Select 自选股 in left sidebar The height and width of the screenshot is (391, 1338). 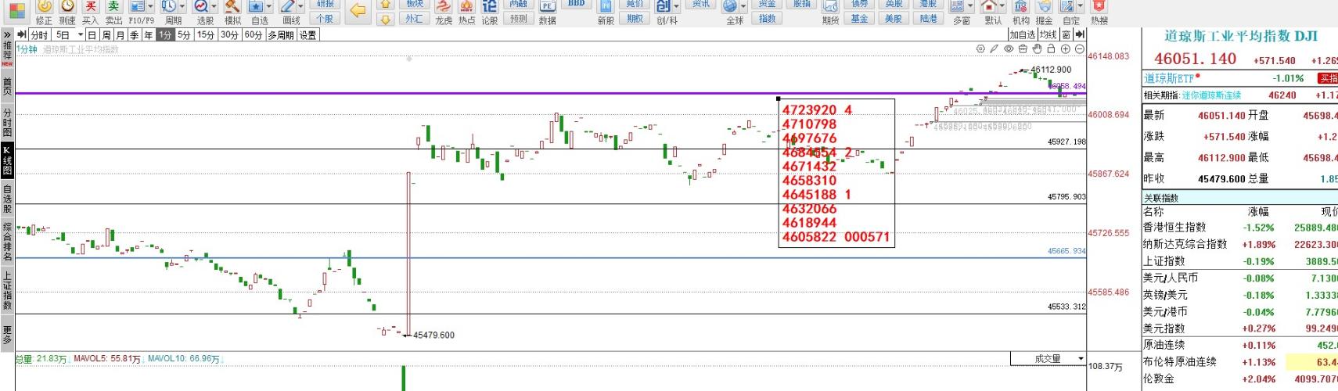coord(7,199)
